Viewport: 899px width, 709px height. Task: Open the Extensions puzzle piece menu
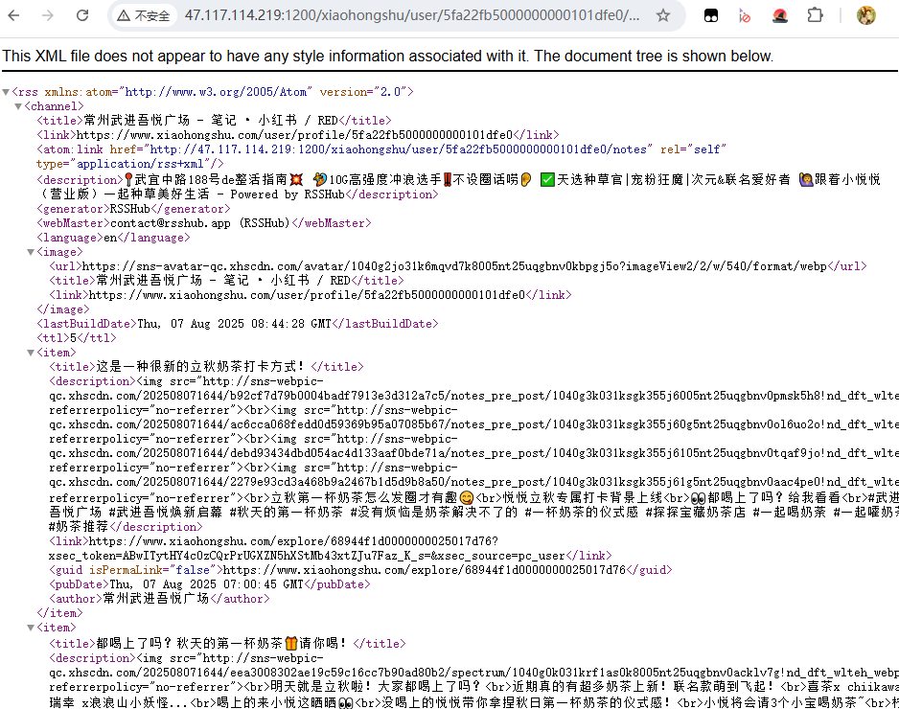point(816,15)
